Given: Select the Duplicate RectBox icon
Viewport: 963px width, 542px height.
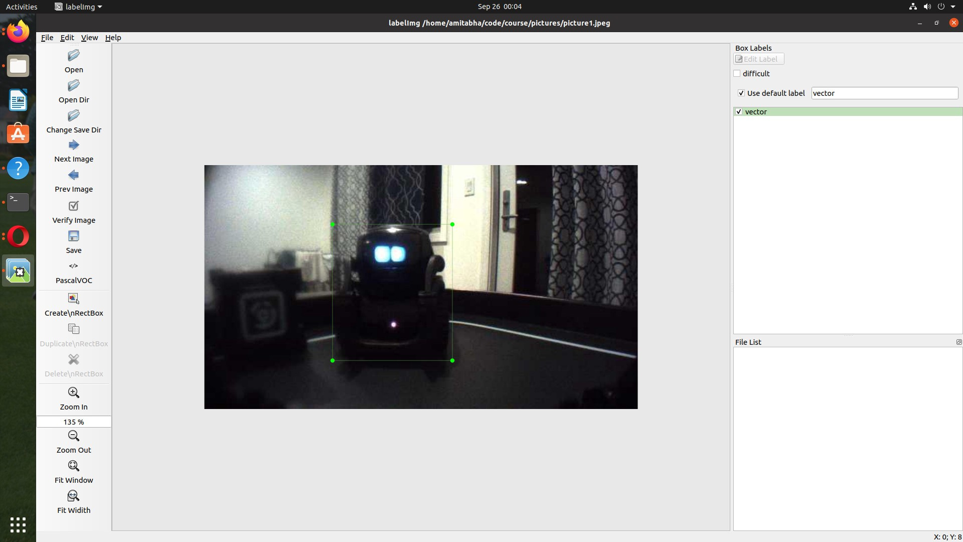Looking at the screenshot, I should tap(74, 329).
